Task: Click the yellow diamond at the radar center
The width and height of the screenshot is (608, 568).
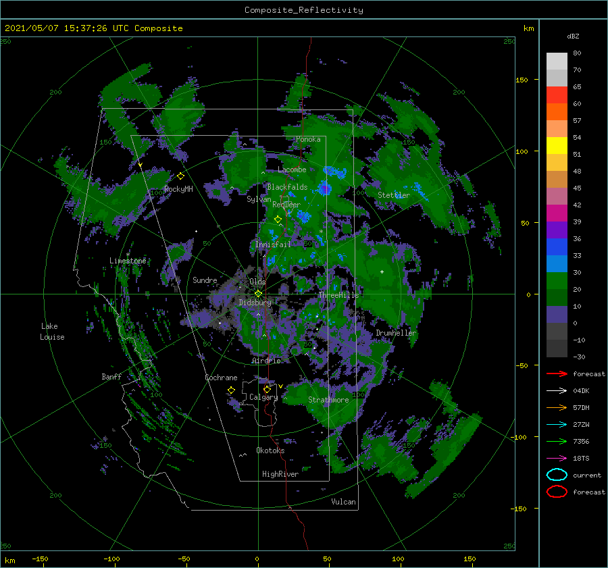Action: tap(258, 294)
